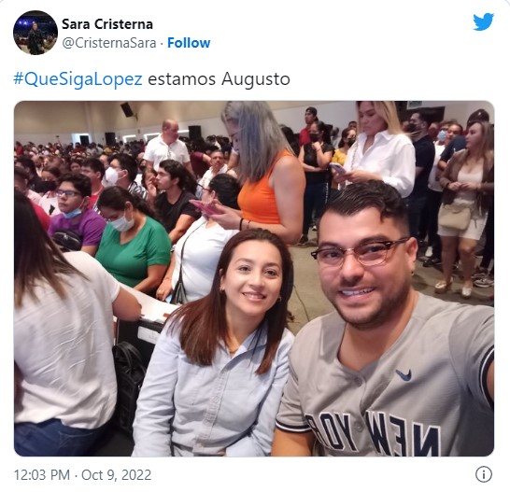
Task: Visit the @CristernaSara handle link
Action: tap(109, 43)
